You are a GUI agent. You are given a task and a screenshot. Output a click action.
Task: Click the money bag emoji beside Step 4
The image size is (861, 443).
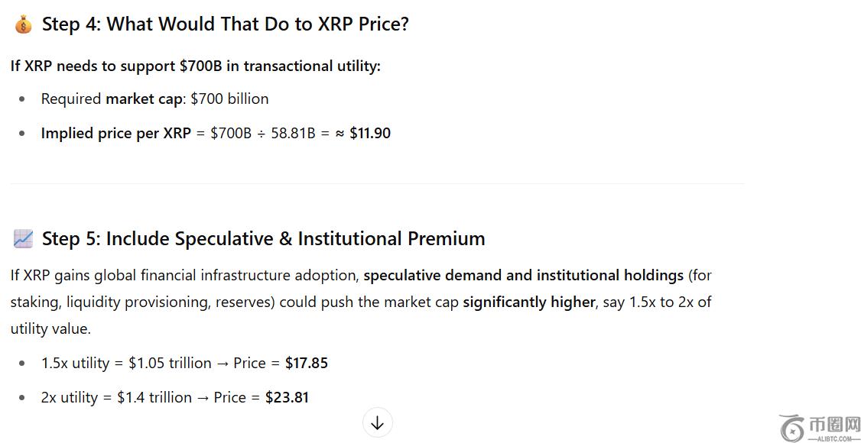(x=23, y=24)
